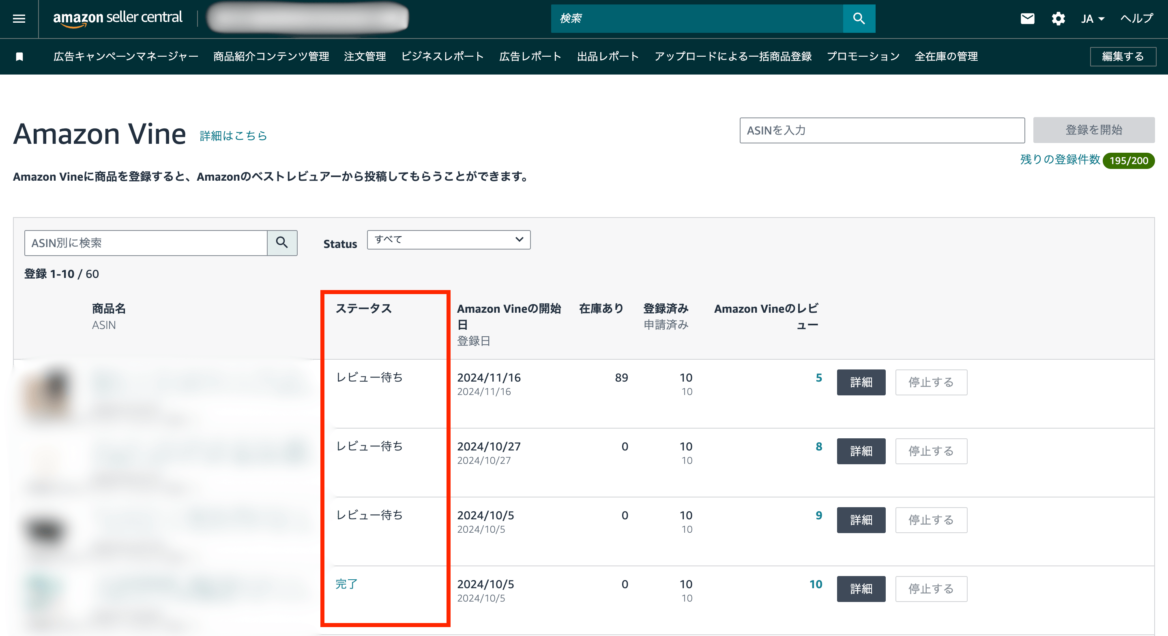Click the 詳細はこちら link
1168x636 pixels.
click(x=233, y=136)
